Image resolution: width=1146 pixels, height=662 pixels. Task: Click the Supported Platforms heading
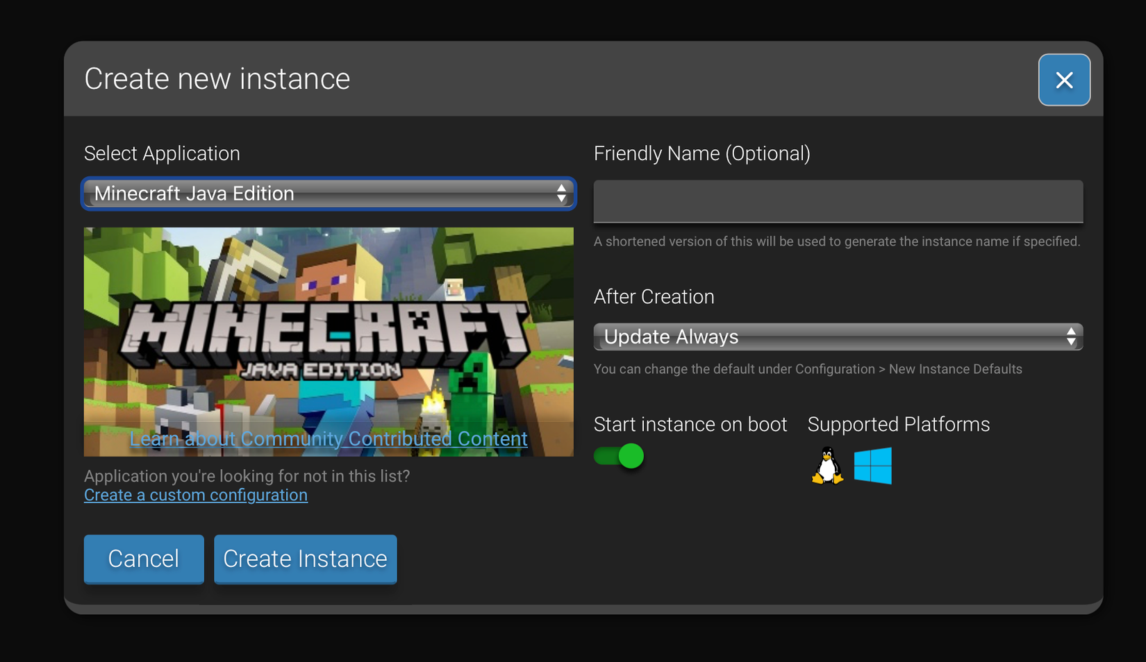(x=898, y=425)
